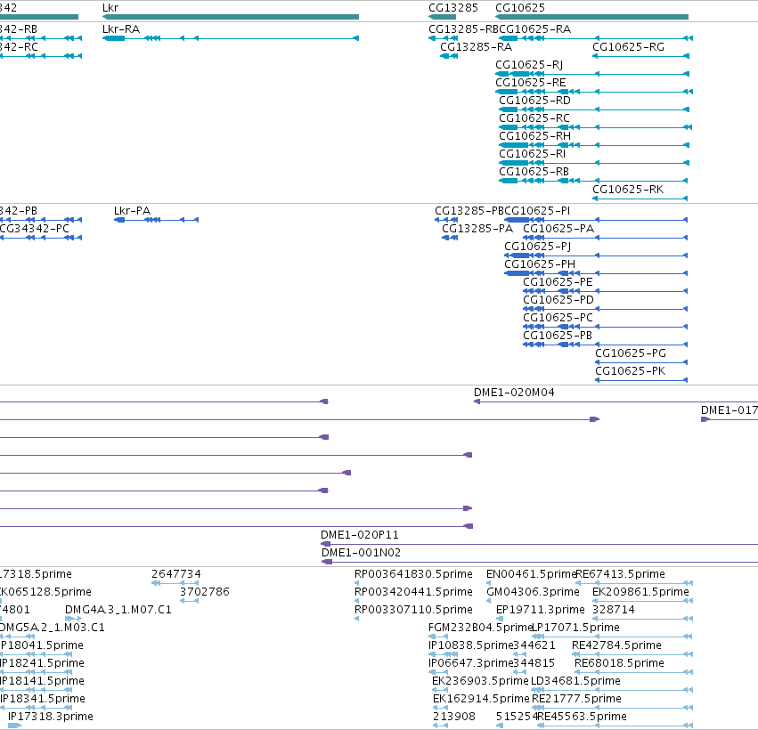758x730 pixels.
Task: Click the DMG5A2_1.M03.C1 label
Action: coord(52,628)
